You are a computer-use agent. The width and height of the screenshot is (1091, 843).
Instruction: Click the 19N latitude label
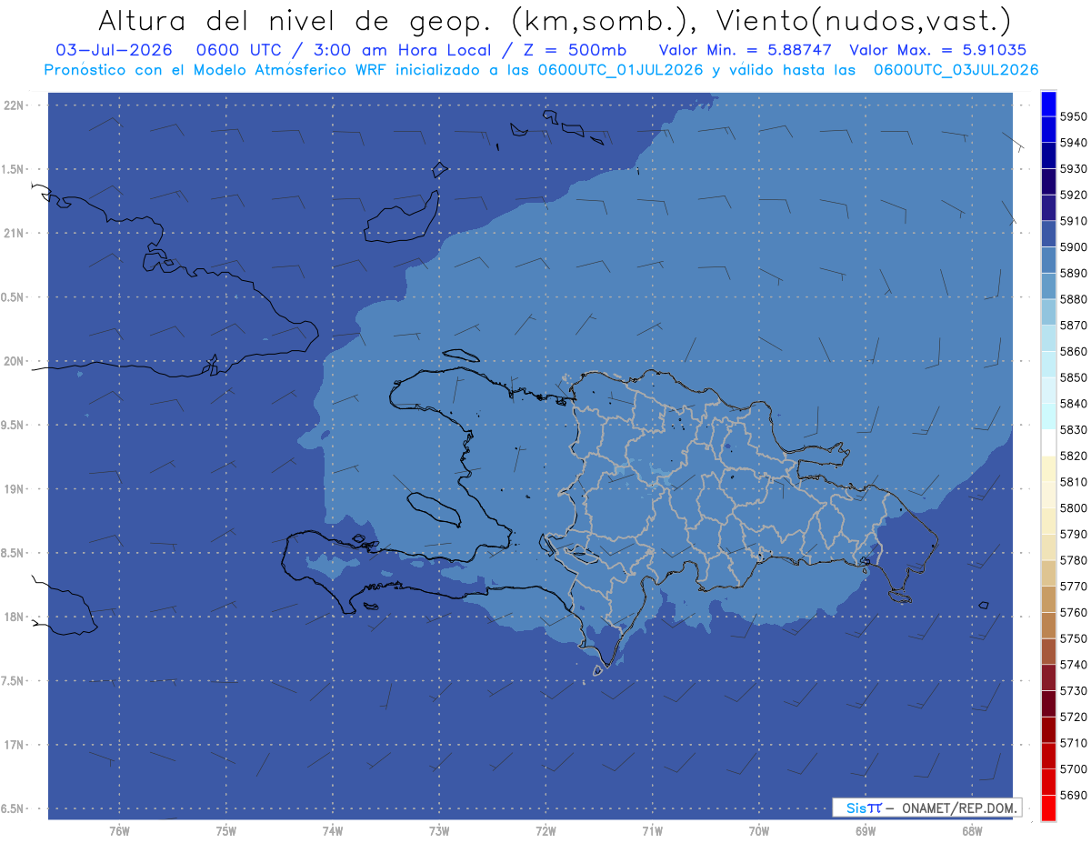[15, 489]
